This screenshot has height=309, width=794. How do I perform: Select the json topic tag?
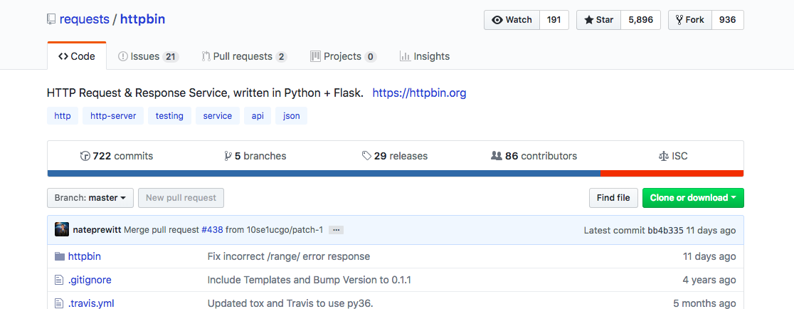(x=291, y=115)
